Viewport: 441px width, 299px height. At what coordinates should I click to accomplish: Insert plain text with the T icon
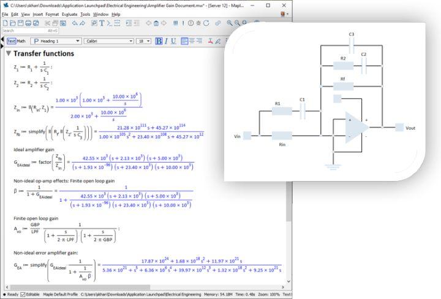pos(102,23)
